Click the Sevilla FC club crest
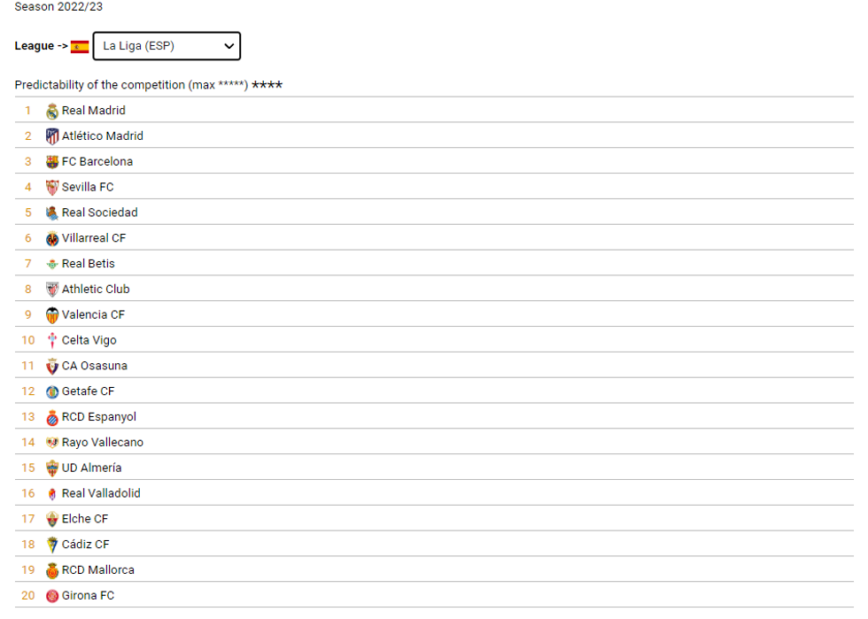 pyautogui.click(x=52, y=188)
